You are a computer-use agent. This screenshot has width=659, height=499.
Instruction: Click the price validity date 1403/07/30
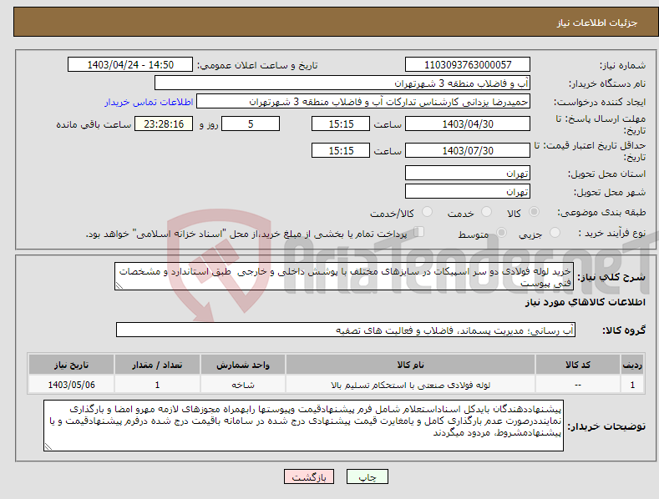(468, 150)
